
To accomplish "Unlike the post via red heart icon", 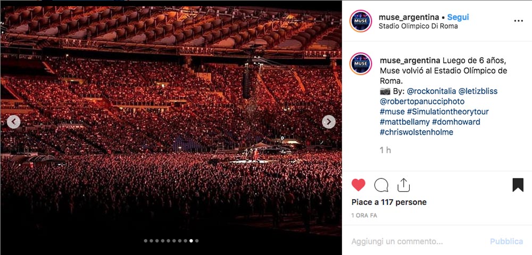I will click(x=358, y=185).
